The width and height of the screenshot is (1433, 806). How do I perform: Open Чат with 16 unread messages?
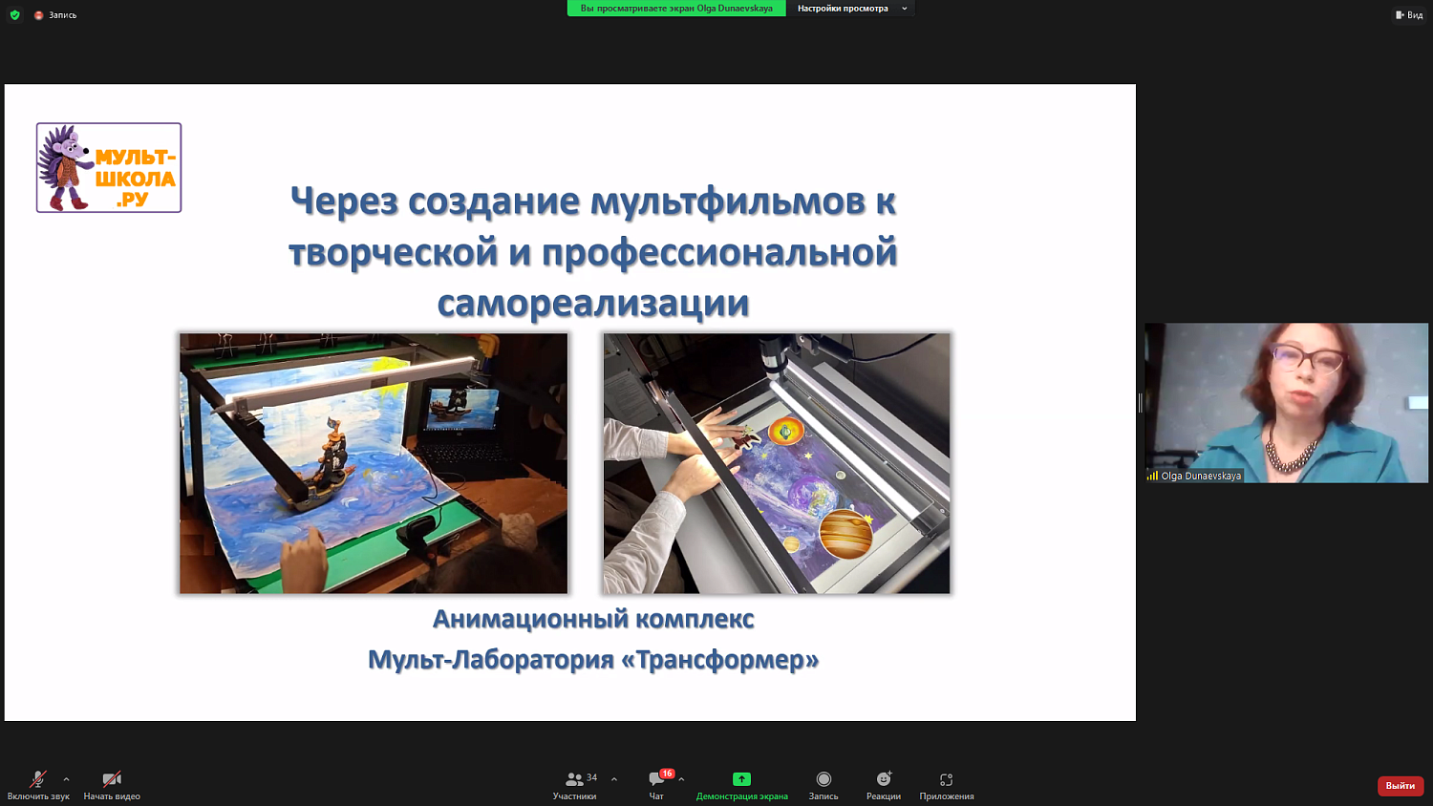pyautogui.click(x=657, y=786)
